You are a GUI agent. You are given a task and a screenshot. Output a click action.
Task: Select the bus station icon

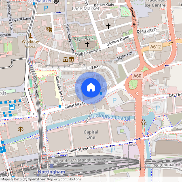pyautogui.click(x=12, y=107)
